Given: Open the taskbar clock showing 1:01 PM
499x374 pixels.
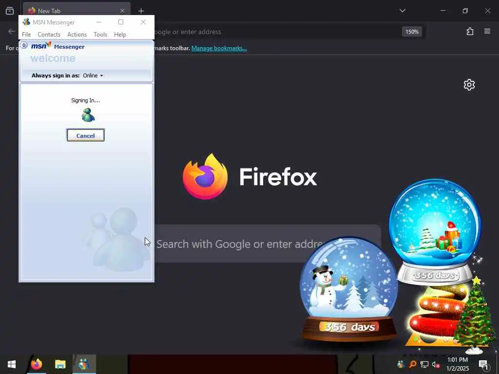Looking at the screenshot, I should pyautogui.click(x=457, y=364).
